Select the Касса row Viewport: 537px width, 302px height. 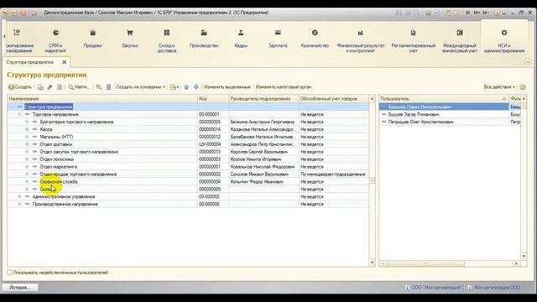pyautogui.click(x=188, y=129)
